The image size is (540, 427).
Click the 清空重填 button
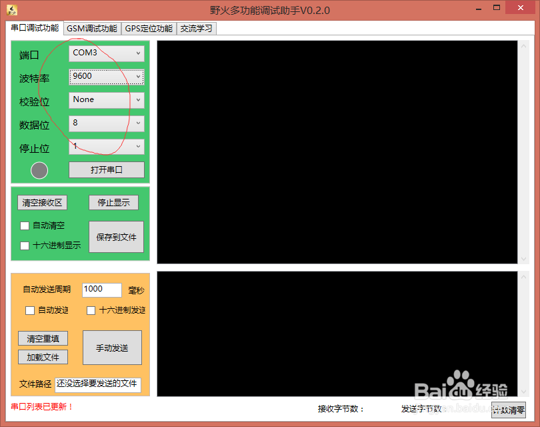[x=43, y=338]
